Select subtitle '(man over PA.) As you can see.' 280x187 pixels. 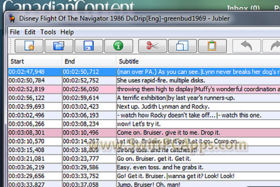(x=158, y=72)
